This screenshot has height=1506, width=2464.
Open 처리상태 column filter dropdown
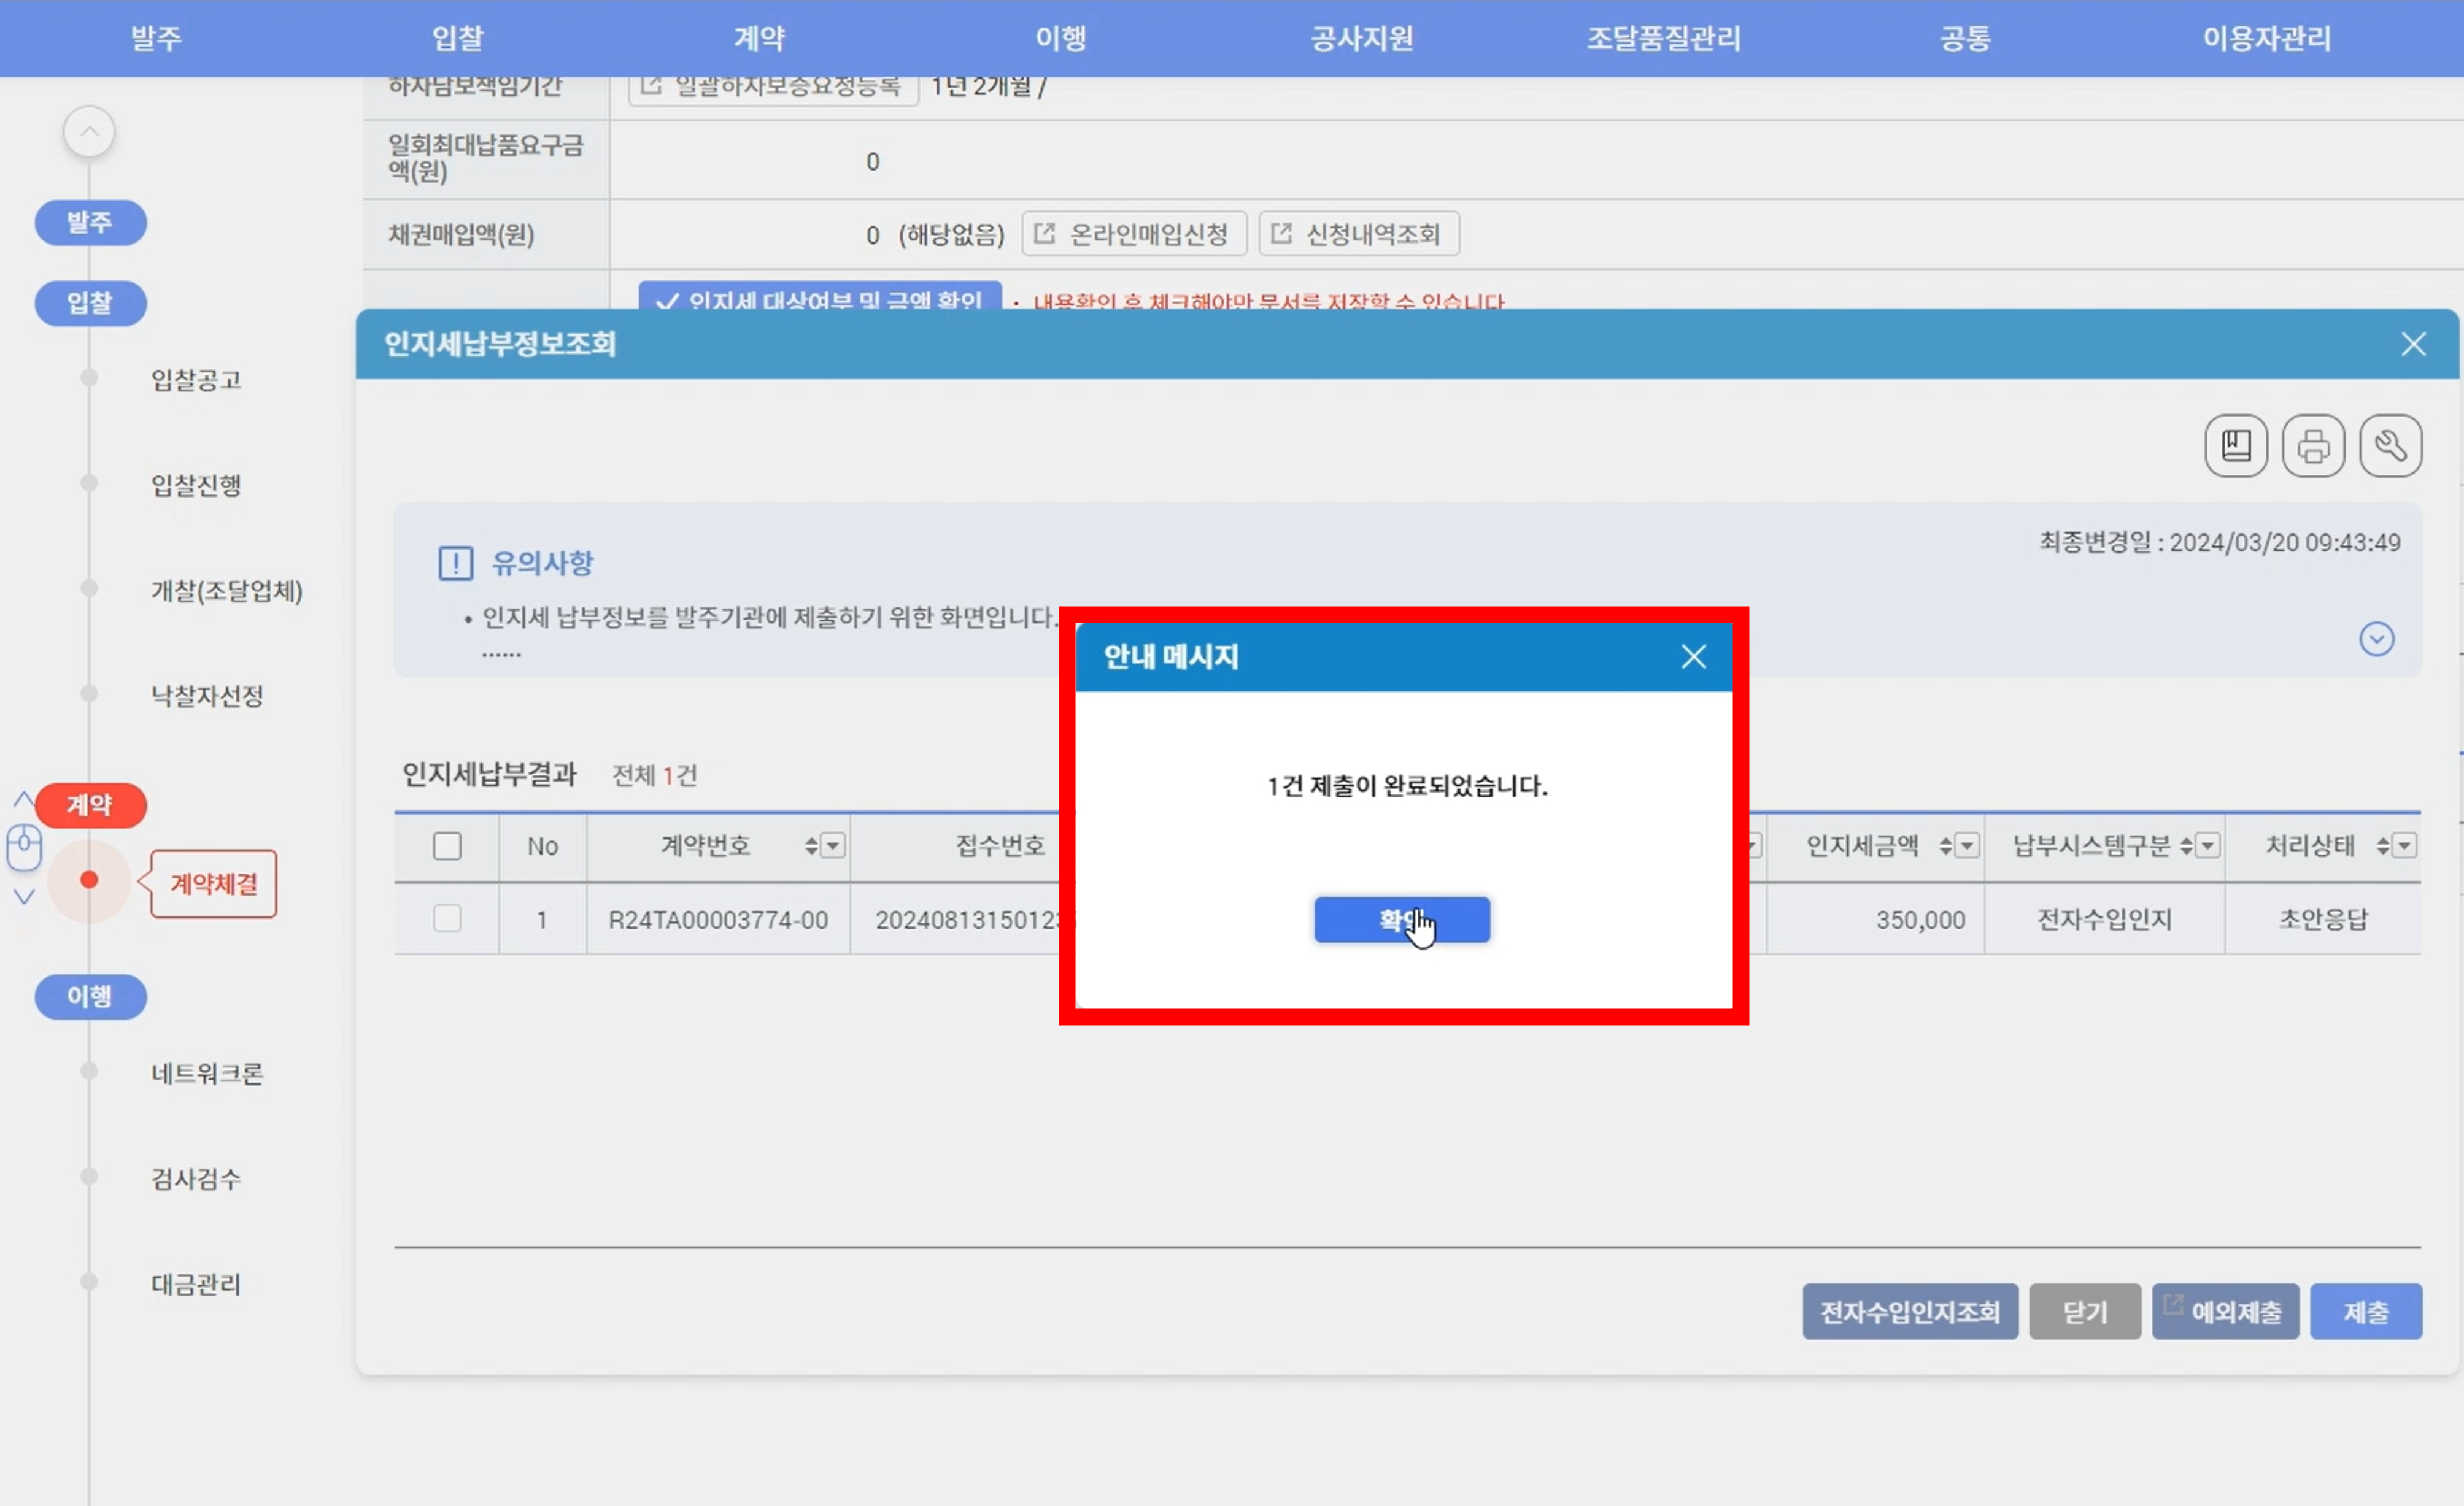point(2404,847)
